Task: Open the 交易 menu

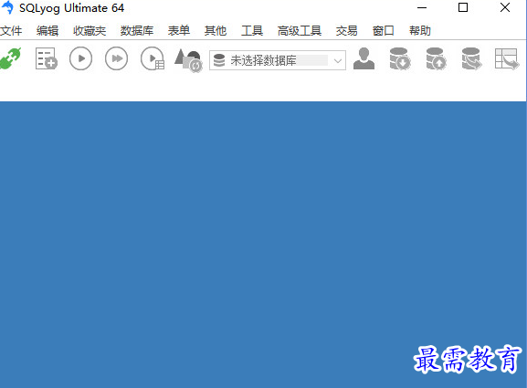Action: click(346, 31)
